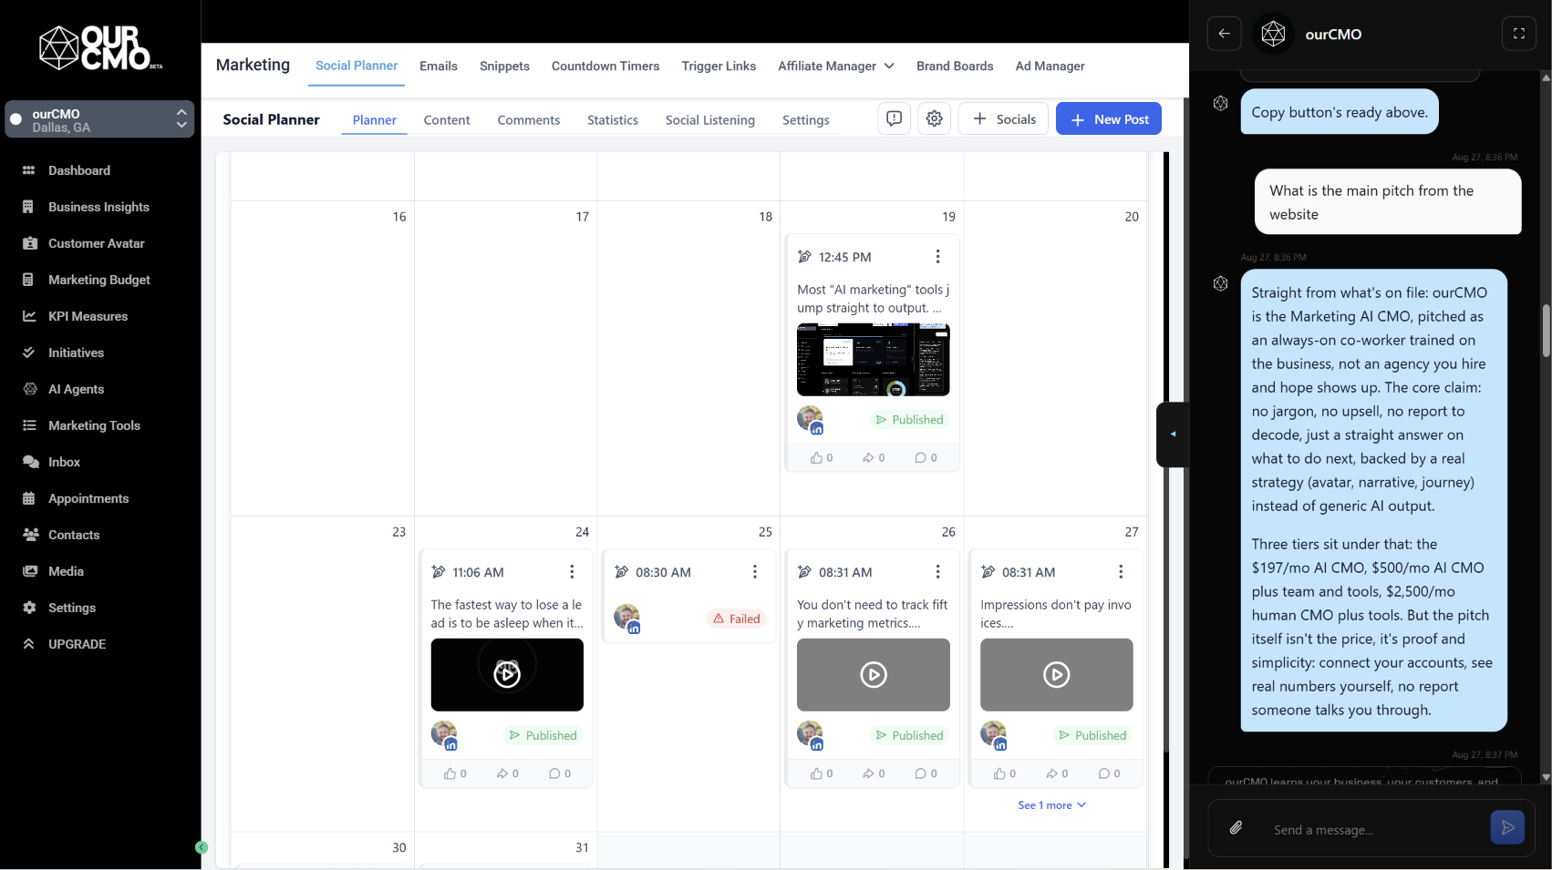Play the video in 11:06 AM post
Viewport: 1552px width, 870px height.
tap(507, 674)
